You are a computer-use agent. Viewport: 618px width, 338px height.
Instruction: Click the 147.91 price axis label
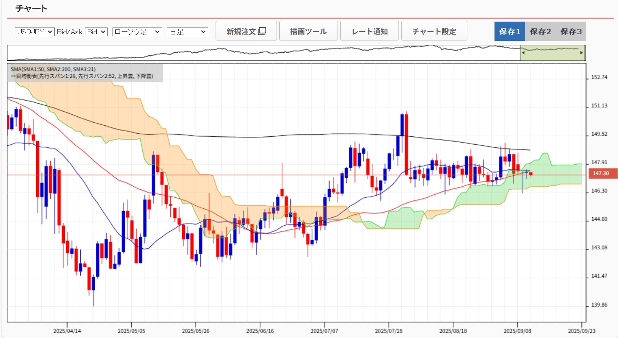tap(599, 162)
